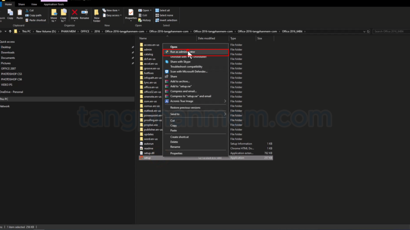Open Documents in Quick access
This screenshot has height=230, width=410.
coord(8,58)
